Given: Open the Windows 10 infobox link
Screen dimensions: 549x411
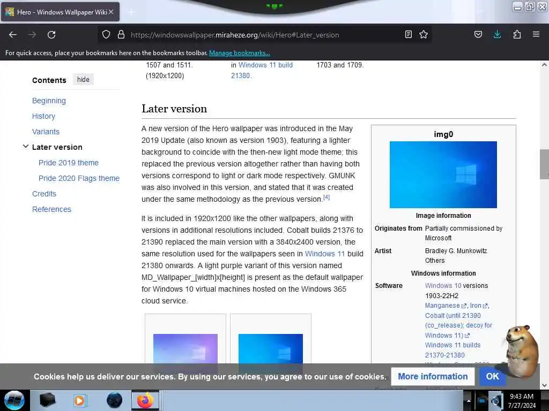Looking at the screenshot, I should (x=443, y=286).
